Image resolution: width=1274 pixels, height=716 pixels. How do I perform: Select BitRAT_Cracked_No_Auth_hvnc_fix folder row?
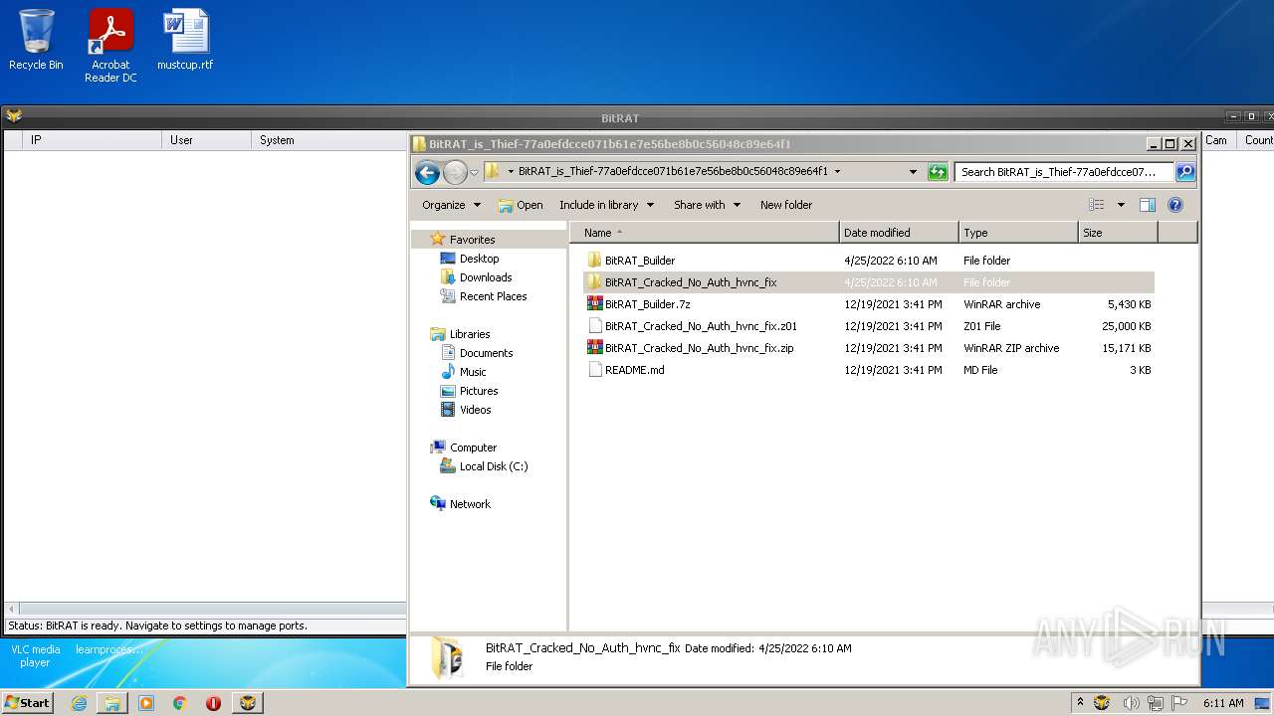(869, 282)
